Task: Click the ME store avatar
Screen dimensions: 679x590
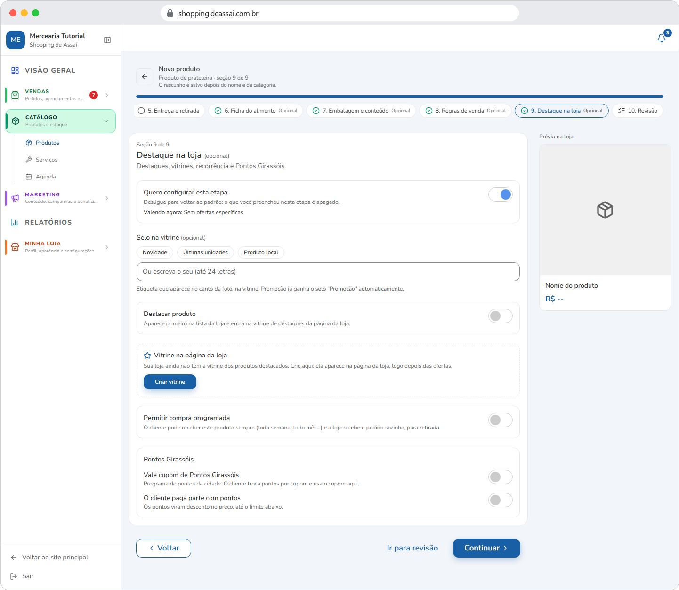Action: (16, 40)
